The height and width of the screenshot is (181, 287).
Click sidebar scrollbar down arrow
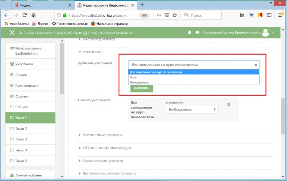pos(62,176)
